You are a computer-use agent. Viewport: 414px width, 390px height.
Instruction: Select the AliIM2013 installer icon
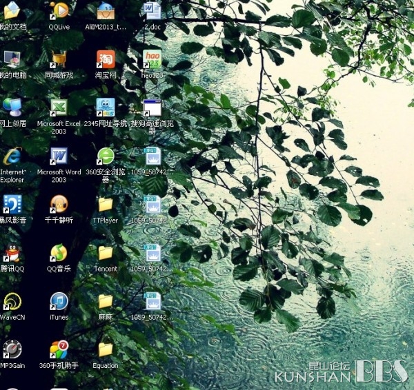[106, 10]
